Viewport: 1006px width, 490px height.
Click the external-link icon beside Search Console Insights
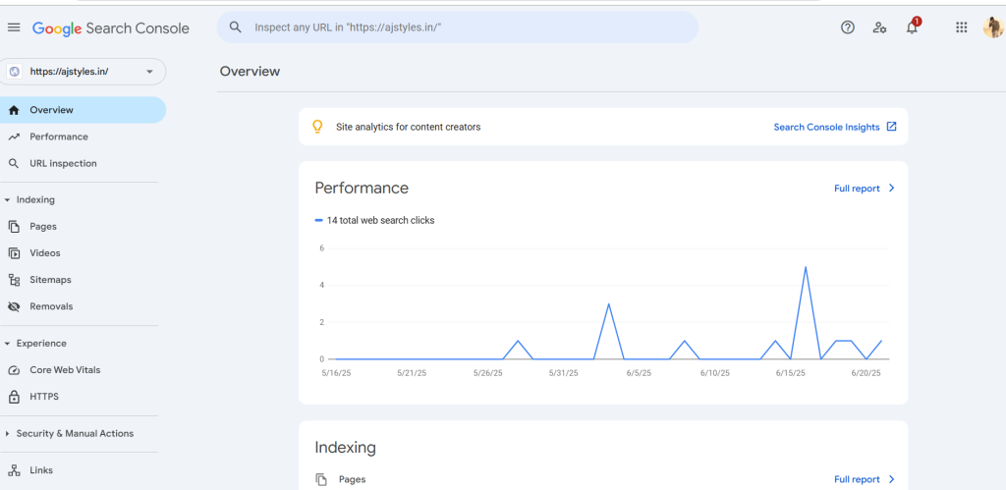coord(891,127)
